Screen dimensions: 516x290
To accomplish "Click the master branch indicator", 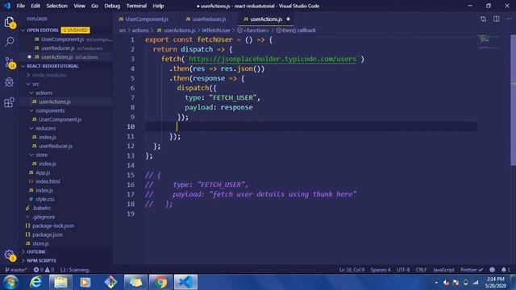I will (x=16, y=270).
